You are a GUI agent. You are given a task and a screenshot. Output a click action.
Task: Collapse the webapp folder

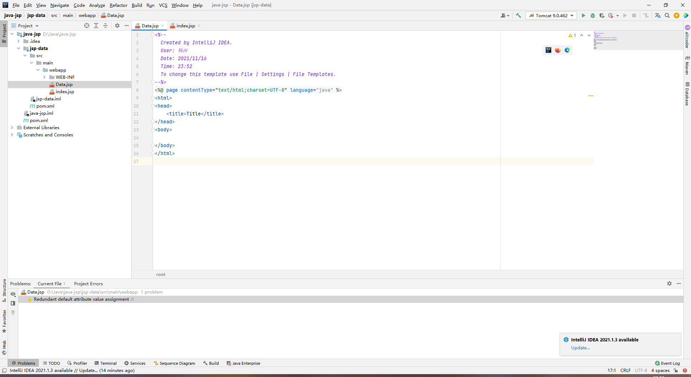click(x=38, y=70)
